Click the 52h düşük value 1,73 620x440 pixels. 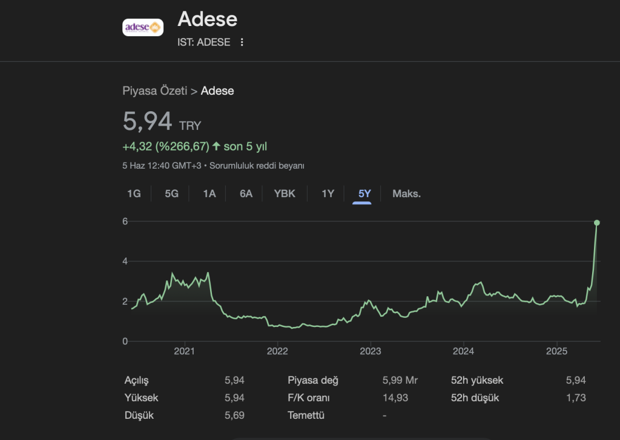click(576, 398)
